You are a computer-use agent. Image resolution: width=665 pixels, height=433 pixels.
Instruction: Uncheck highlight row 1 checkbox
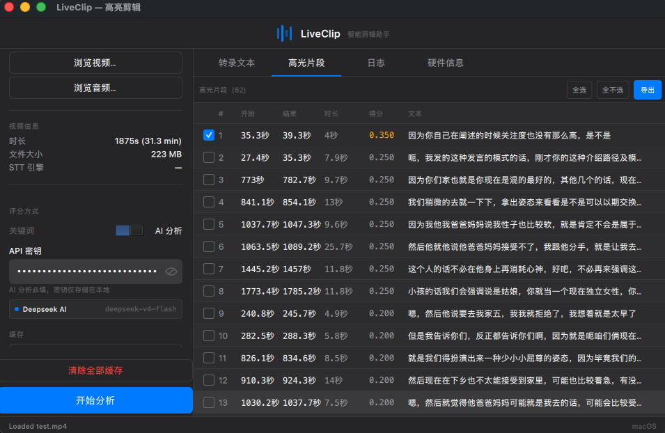(209, 135)
